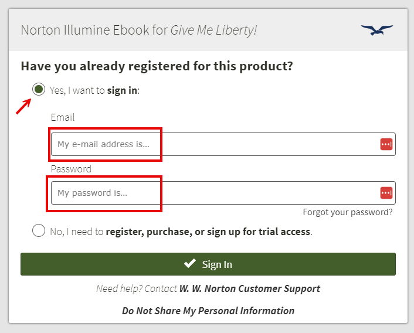This screenshot has width=414, height=333.
Task: Click the "Have you already registered" heading
Action: click(x=157, y=66)
